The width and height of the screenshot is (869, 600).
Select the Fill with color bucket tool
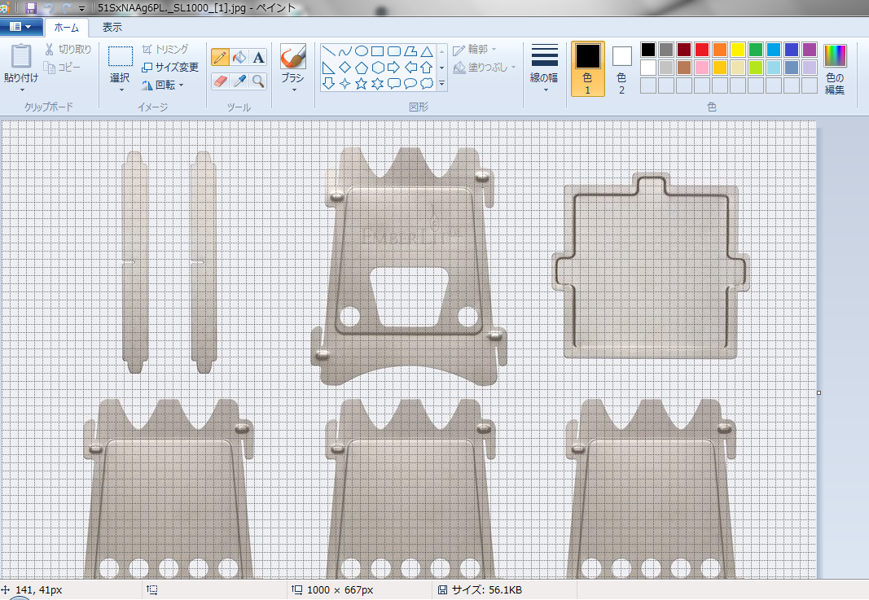pyautogui.click(x=239, y=57)
